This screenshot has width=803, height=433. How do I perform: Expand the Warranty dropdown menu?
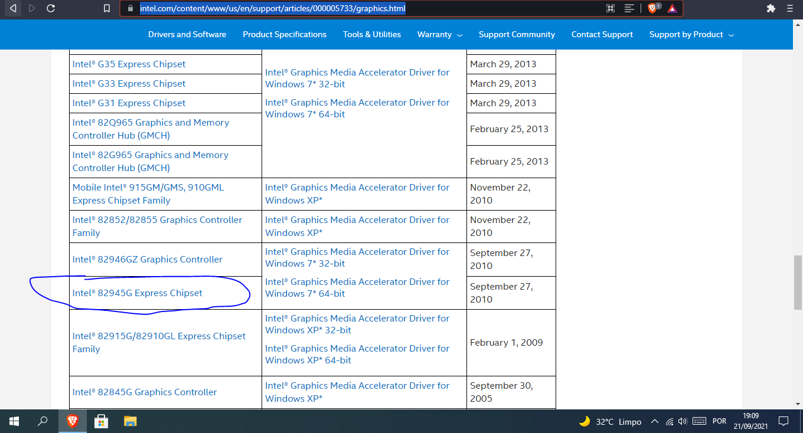(440, 35)
